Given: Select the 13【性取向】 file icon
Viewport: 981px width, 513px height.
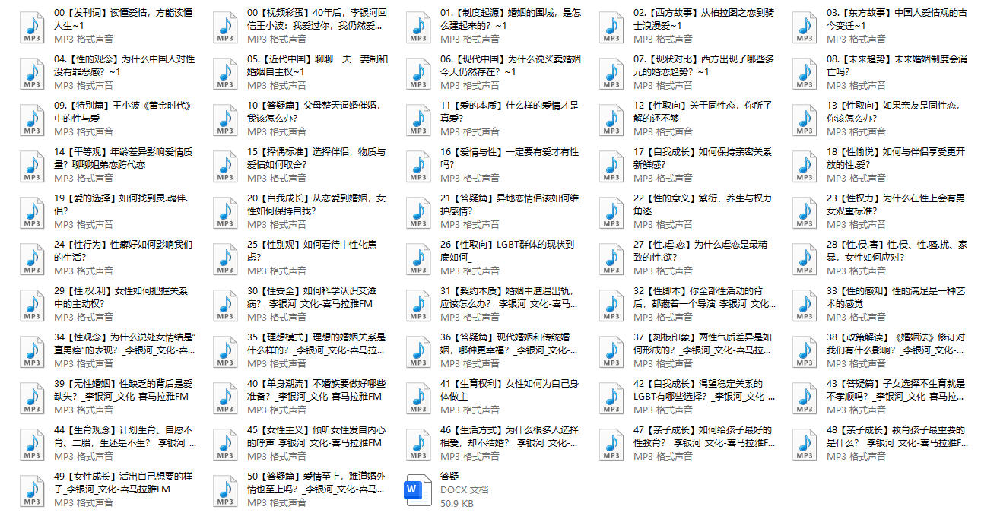Looking at the screenshot, I should pyautogui.click(x=805, y=119).
